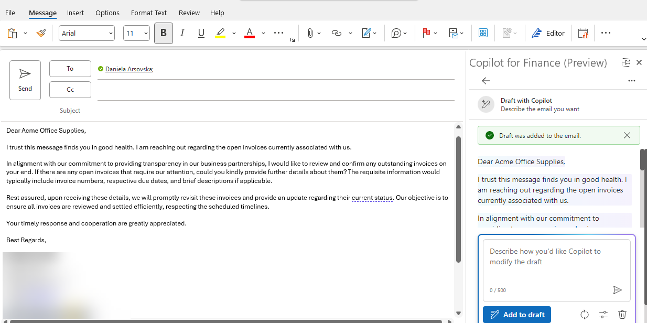Click the Copilot for Finance ribbon icon
Screen dimensions: 647x323
(583, 33)
